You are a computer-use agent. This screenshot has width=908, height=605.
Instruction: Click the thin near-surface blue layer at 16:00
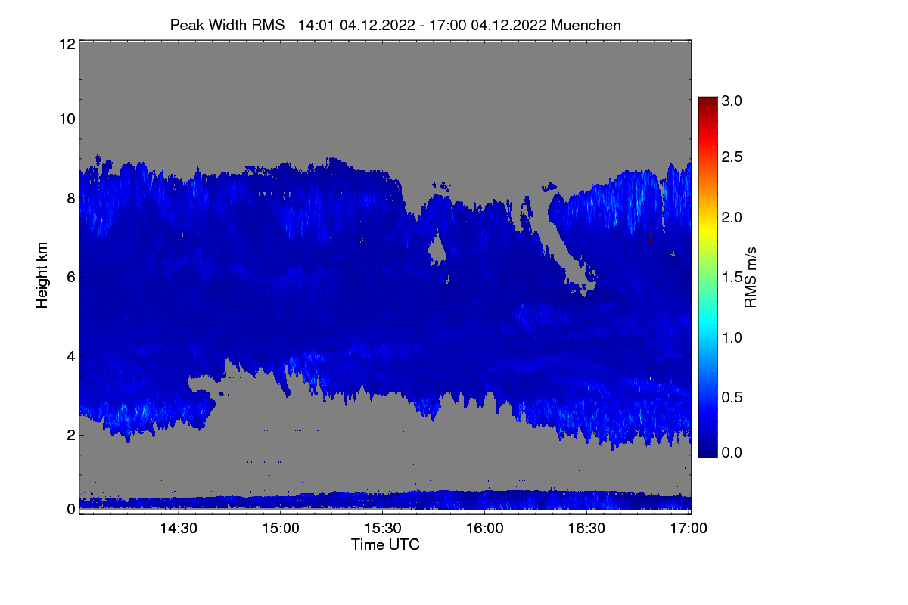point(485,500)
